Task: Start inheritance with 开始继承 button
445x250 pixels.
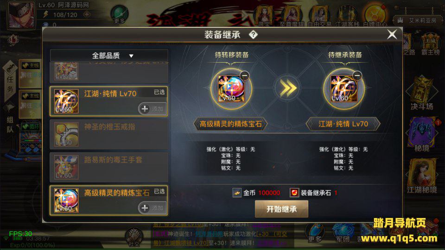Action: [x=281, y=209]
